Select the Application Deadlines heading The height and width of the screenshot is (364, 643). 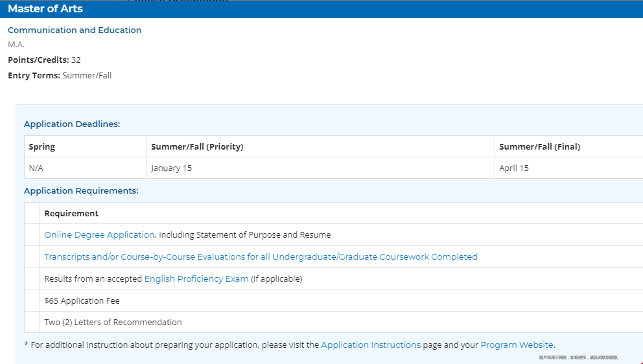point(72,124)
